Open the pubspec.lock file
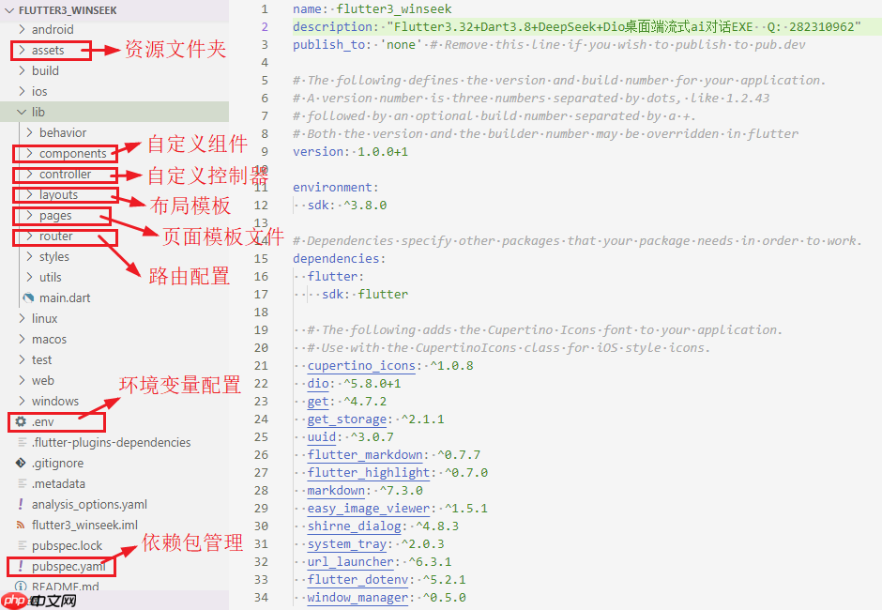Screen dimensions: 882x610 [67, 546]
